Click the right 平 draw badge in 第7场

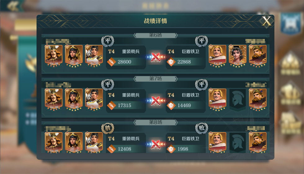(x=201, y=84)
